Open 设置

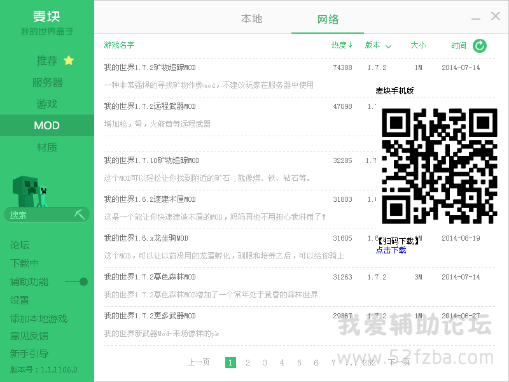click(20, 300)
